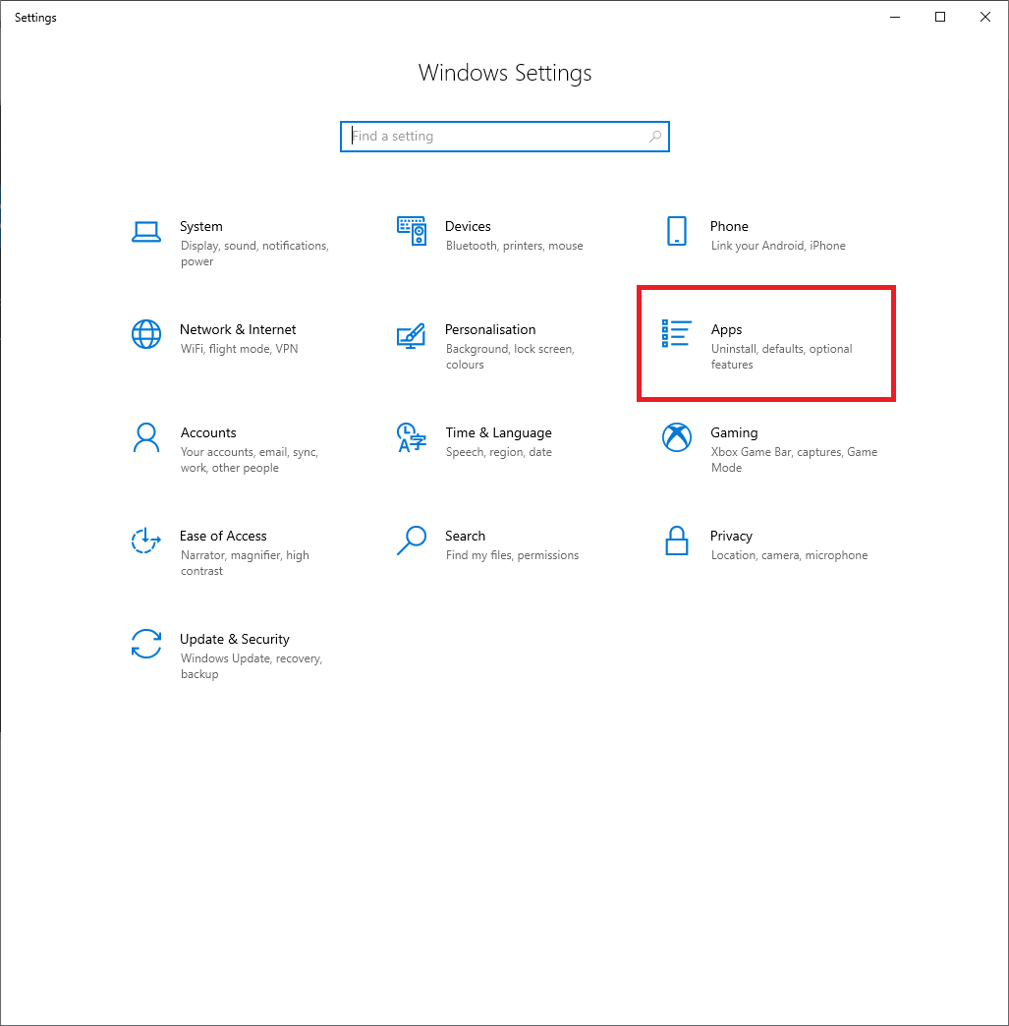Screen dimensions: 1009x1026
Task: Open System settings laptop icon
Action: coord(146,232)
